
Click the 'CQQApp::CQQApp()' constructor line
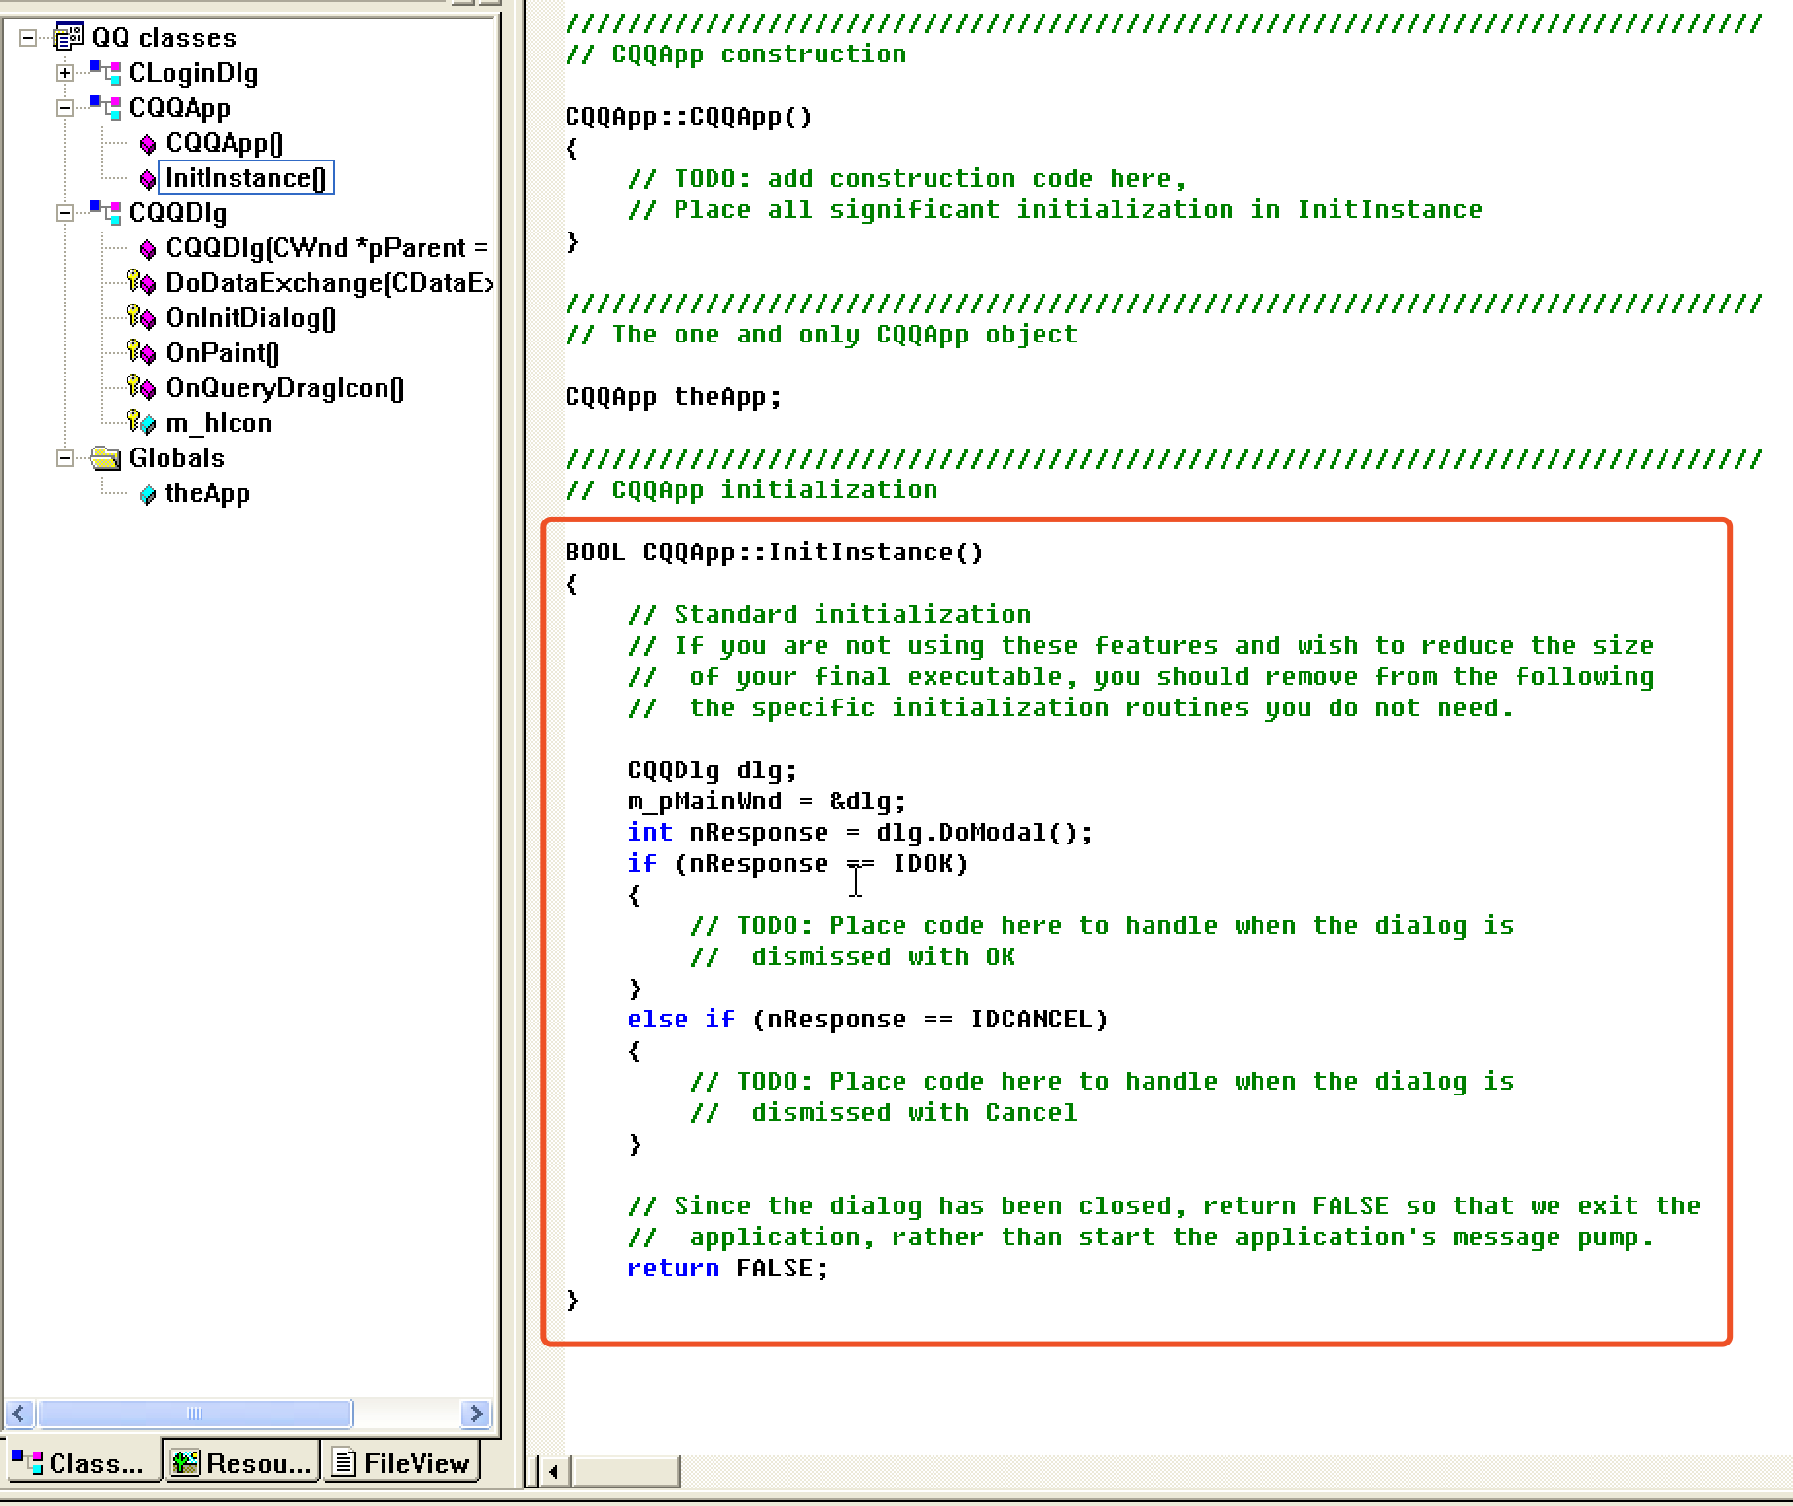(x=689, y=117)
